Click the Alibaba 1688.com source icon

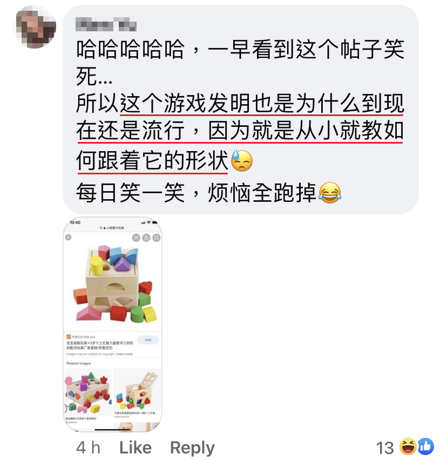point(69,337)
